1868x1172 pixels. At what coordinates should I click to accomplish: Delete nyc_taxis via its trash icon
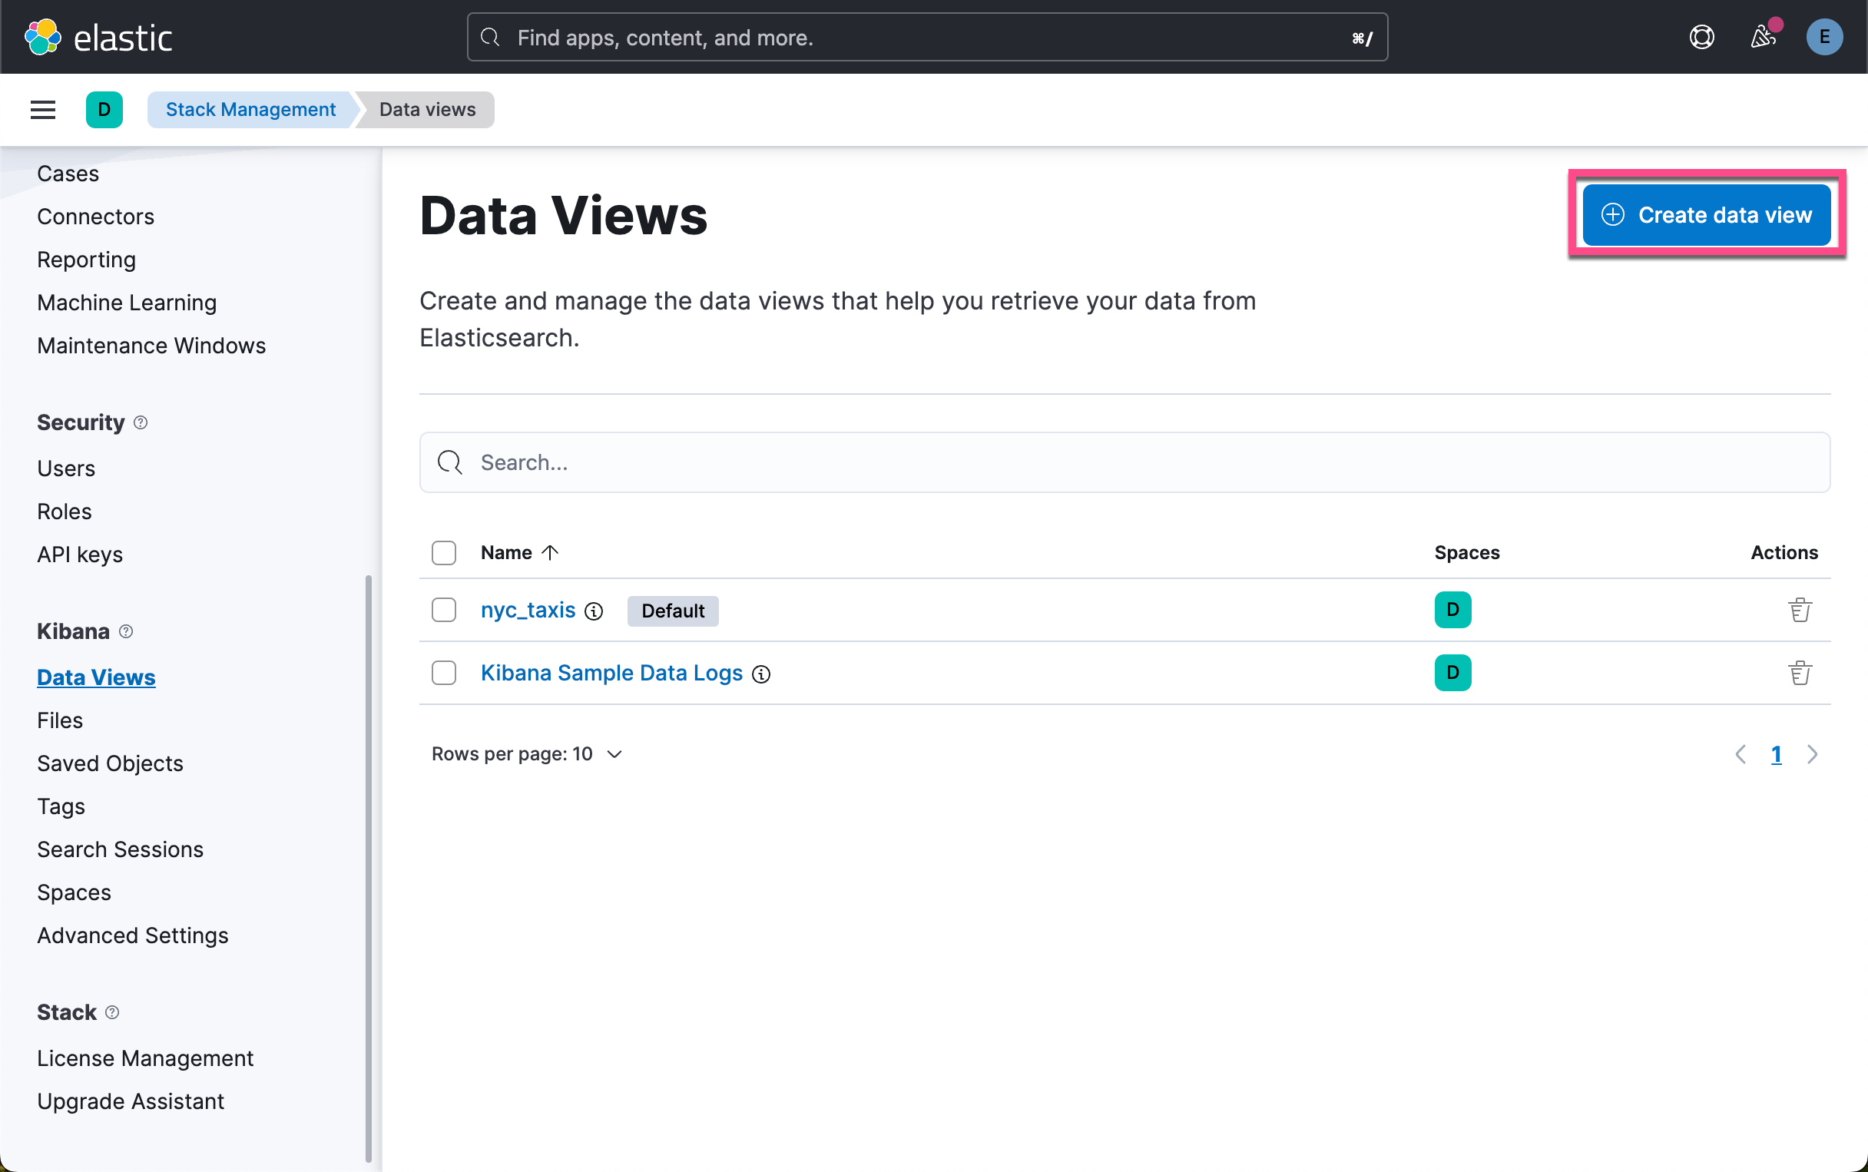(x=1800, y=610)
